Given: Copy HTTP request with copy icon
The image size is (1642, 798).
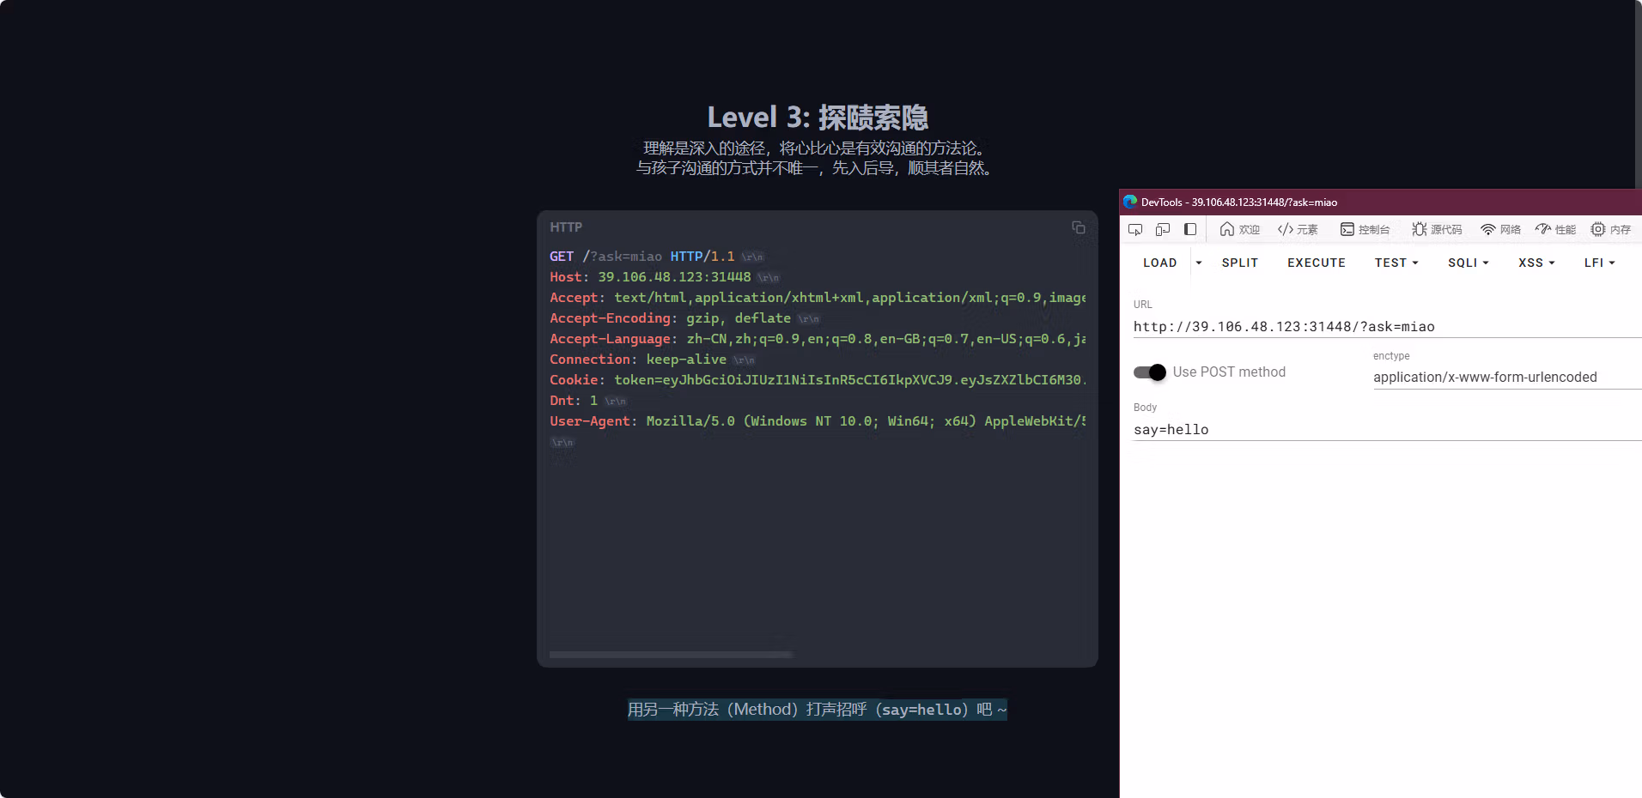Looking at the screenshot, I should click(x=1079, y=227).
